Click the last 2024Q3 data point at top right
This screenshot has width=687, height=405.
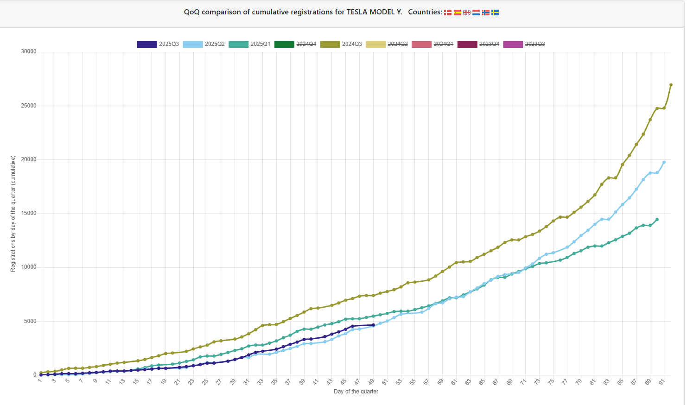(671, 85)
